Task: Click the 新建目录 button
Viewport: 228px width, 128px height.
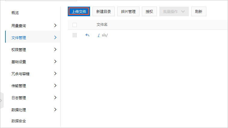Action: (104, 11)
